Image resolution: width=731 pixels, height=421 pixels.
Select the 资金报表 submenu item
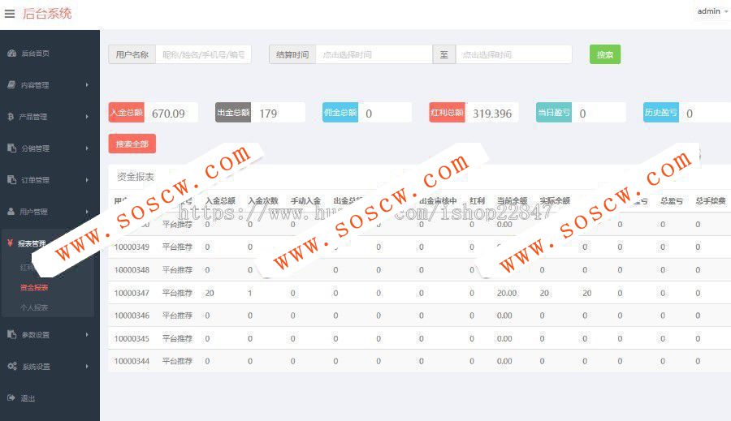34,287
